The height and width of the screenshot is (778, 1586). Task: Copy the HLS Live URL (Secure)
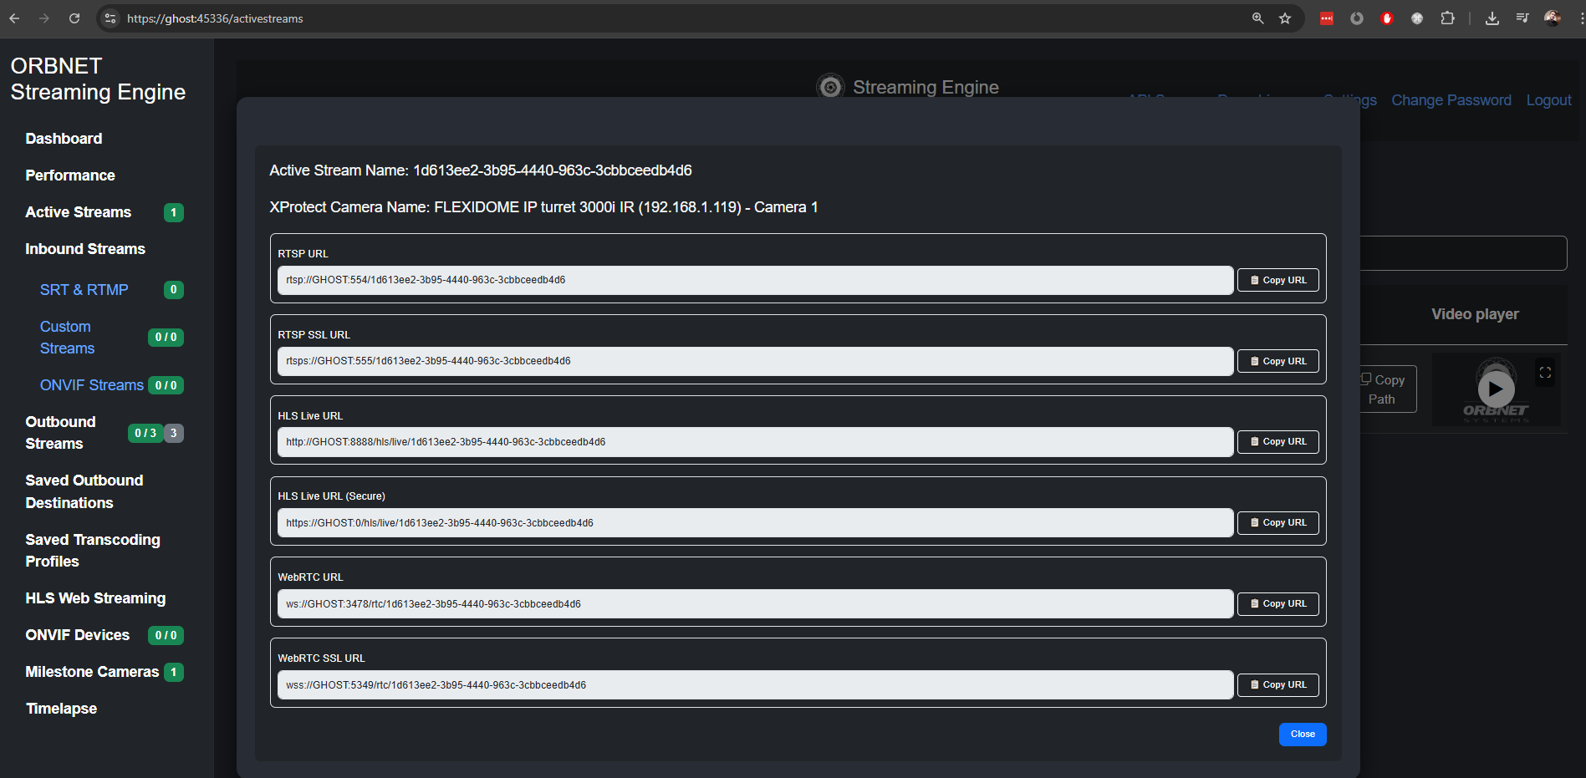point(1277,522)
